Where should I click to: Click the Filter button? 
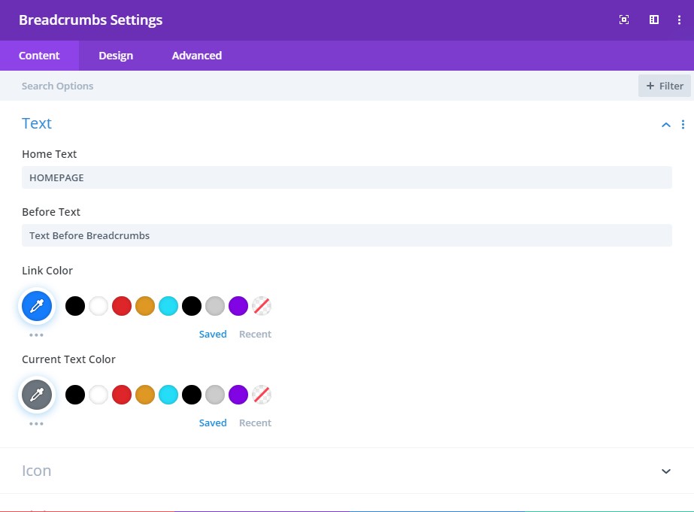click(664, 86)
